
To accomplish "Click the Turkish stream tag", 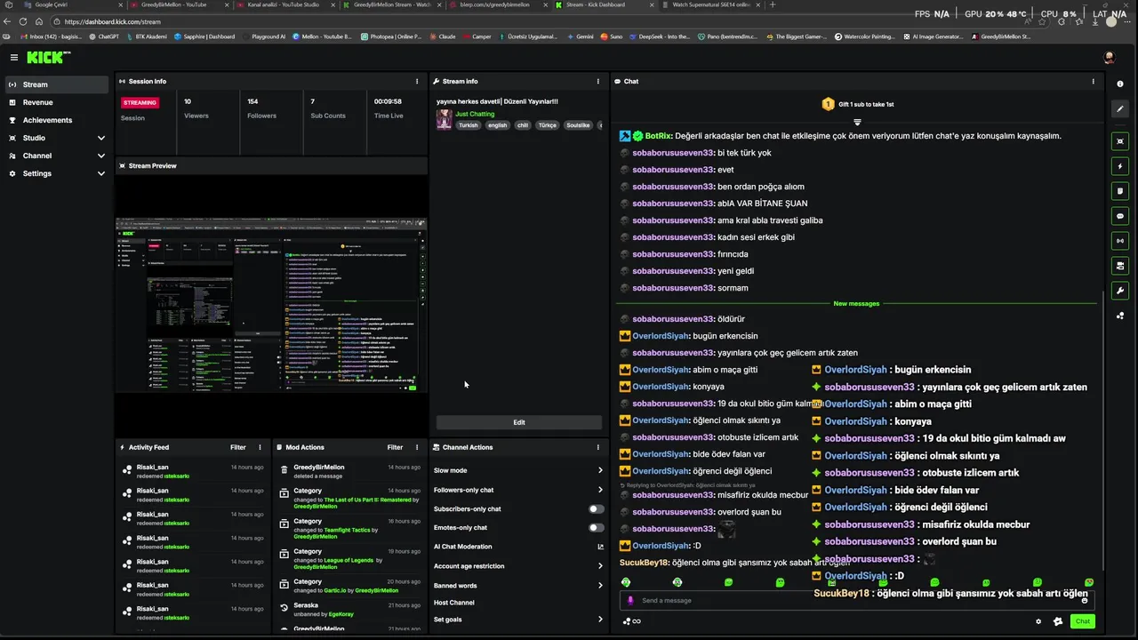I will [x=468, y=125].
